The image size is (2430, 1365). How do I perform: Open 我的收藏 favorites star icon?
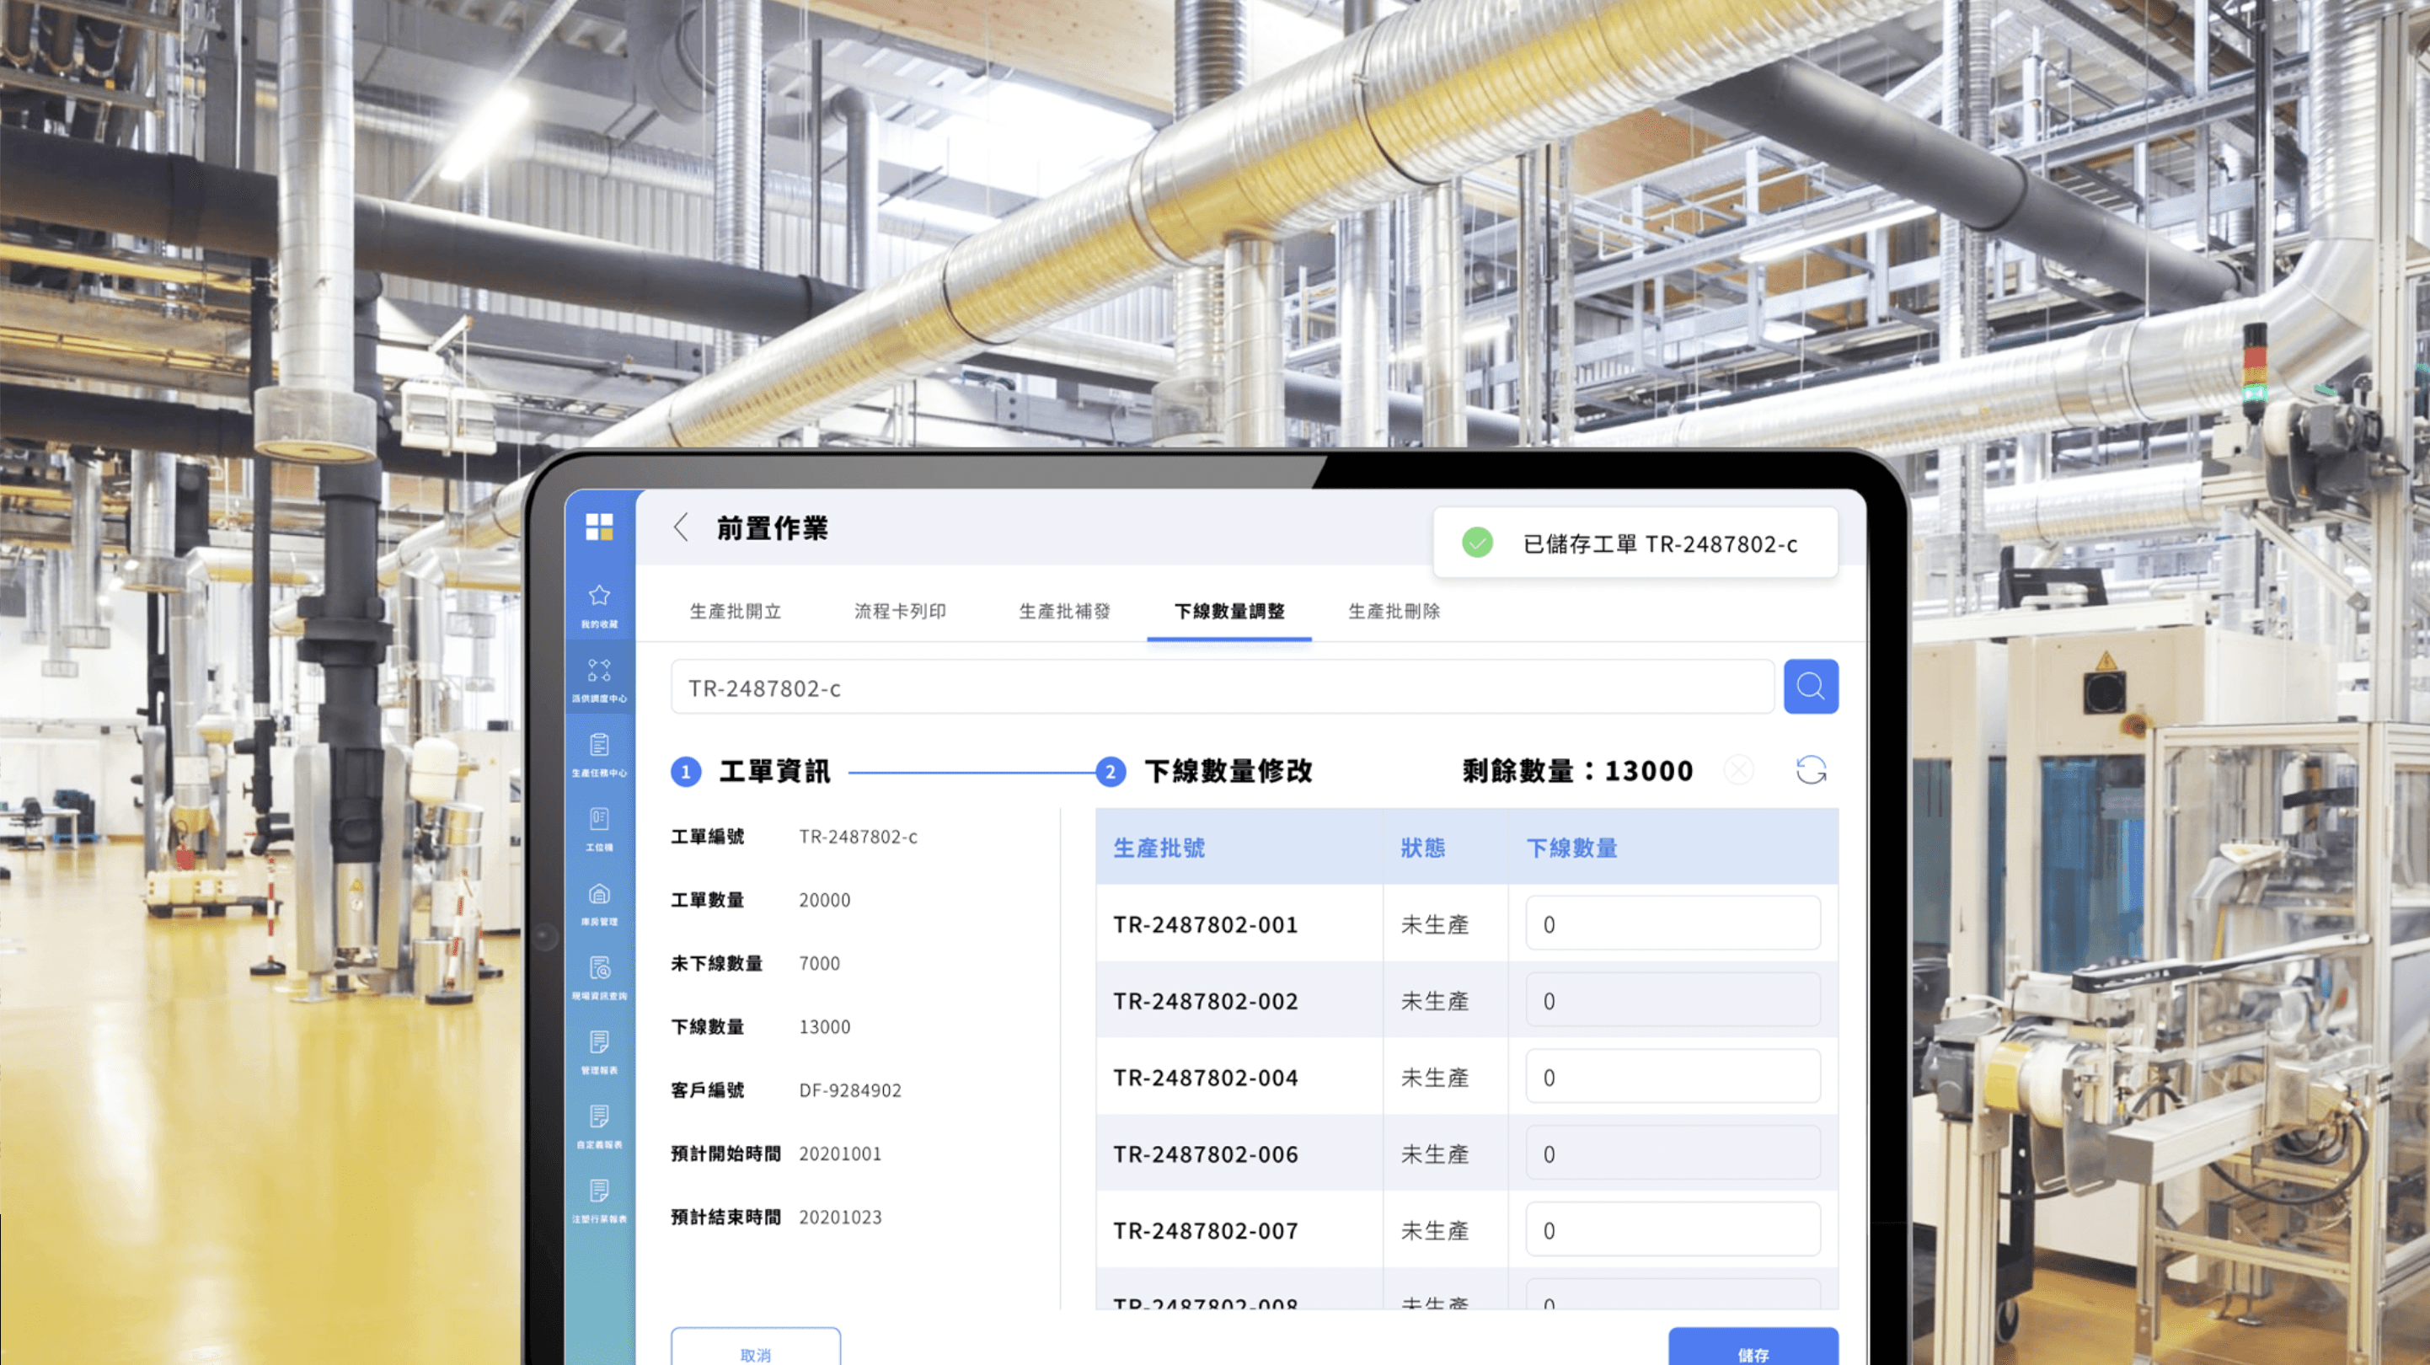pos(599,597)
